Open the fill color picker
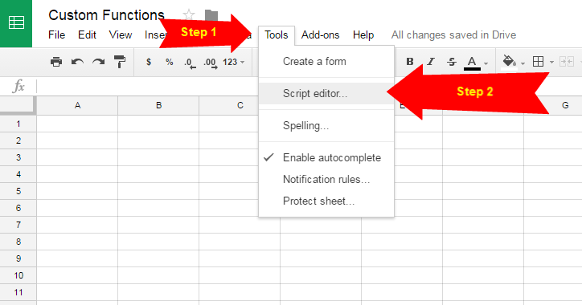The height and width of the screenshot is (305, 582). point(510,62)
